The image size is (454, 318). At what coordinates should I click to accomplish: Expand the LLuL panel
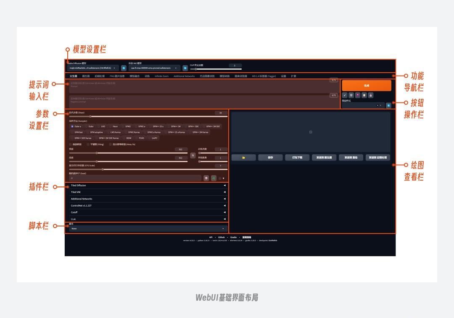(148, 219)
